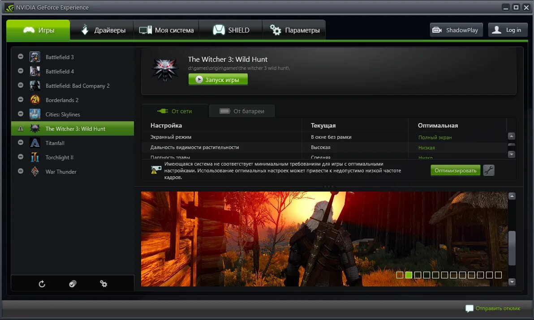The height and width of the screenshot is (320, 534).
Task: Click Дальность видимости растительности row
Action: point(323,147)
